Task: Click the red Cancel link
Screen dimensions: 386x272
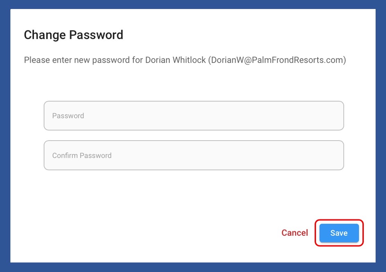Action: coord(295,233)
